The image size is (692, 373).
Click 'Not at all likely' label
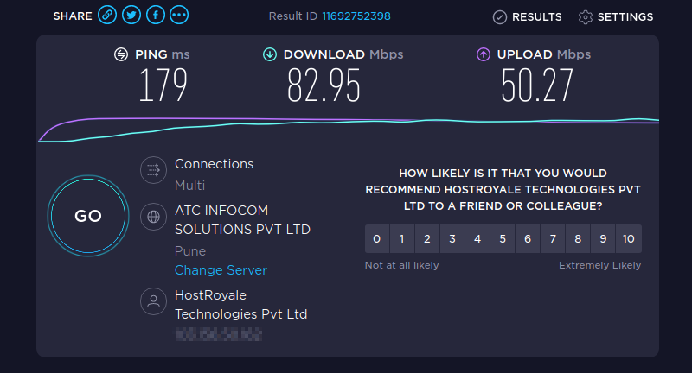tap(401, 265)
